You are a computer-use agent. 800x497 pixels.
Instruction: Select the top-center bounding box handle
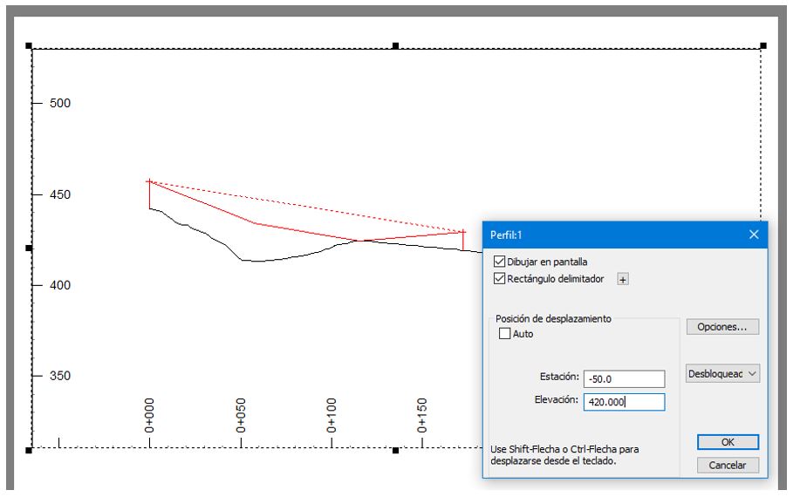coord(396,45)
